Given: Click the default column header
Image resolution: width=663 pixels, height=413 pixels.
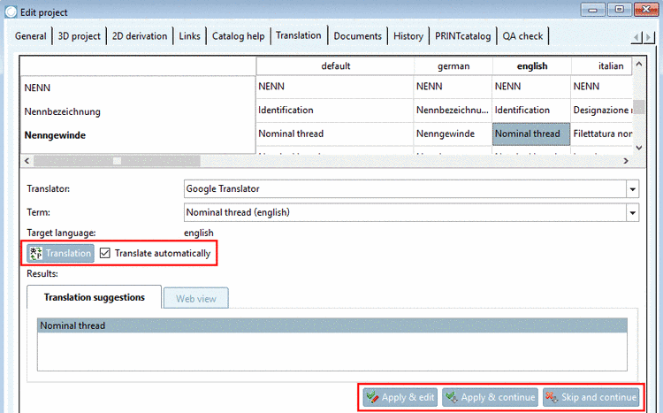Looking at the screenshot, I should click(335, 66).
